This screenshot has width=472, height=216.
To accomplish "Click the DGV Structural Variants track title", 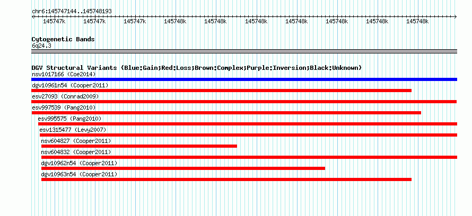I will click(197, 68).
